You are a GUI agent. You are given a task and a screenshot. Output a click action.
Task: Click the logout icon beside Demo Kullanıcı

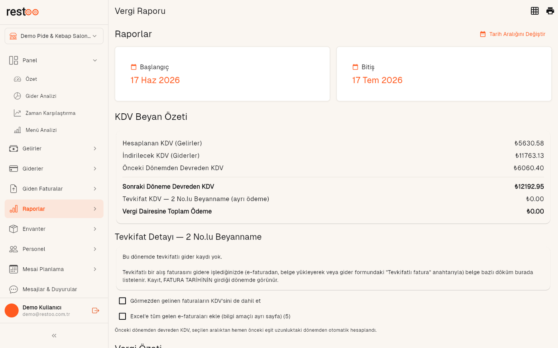click(96, 311)
